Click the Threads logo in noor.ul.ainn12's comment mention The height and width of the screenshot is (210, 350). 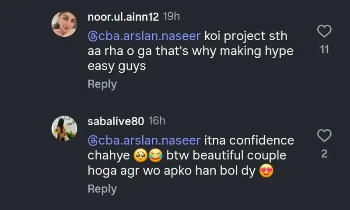tap(92, 35)
